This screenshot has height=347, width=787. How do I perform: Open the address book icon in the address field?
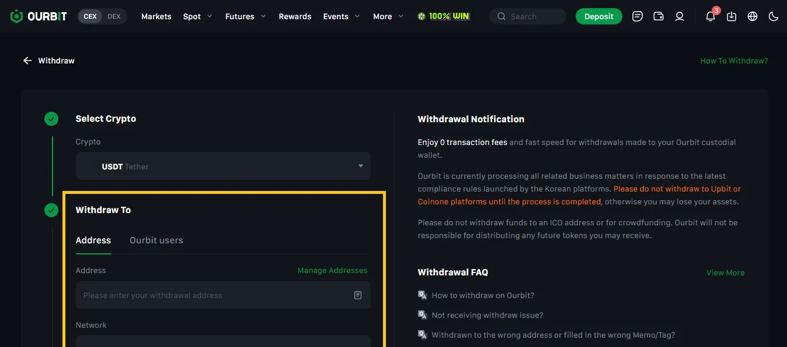tap(358, 295)
